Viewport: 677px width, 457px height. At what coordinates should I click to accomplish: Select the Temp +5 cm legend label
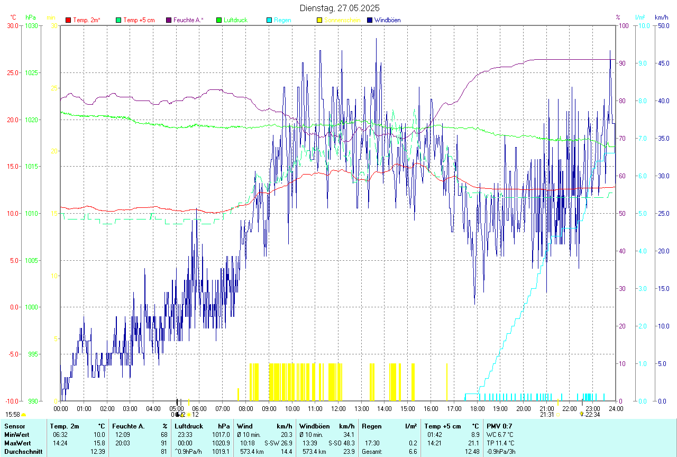click(139, 20)
